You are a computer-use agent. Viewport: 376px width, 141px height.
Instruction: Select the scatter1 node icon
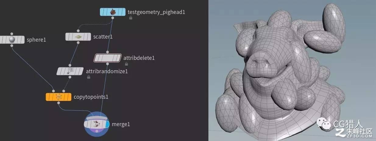click(78, 37)
